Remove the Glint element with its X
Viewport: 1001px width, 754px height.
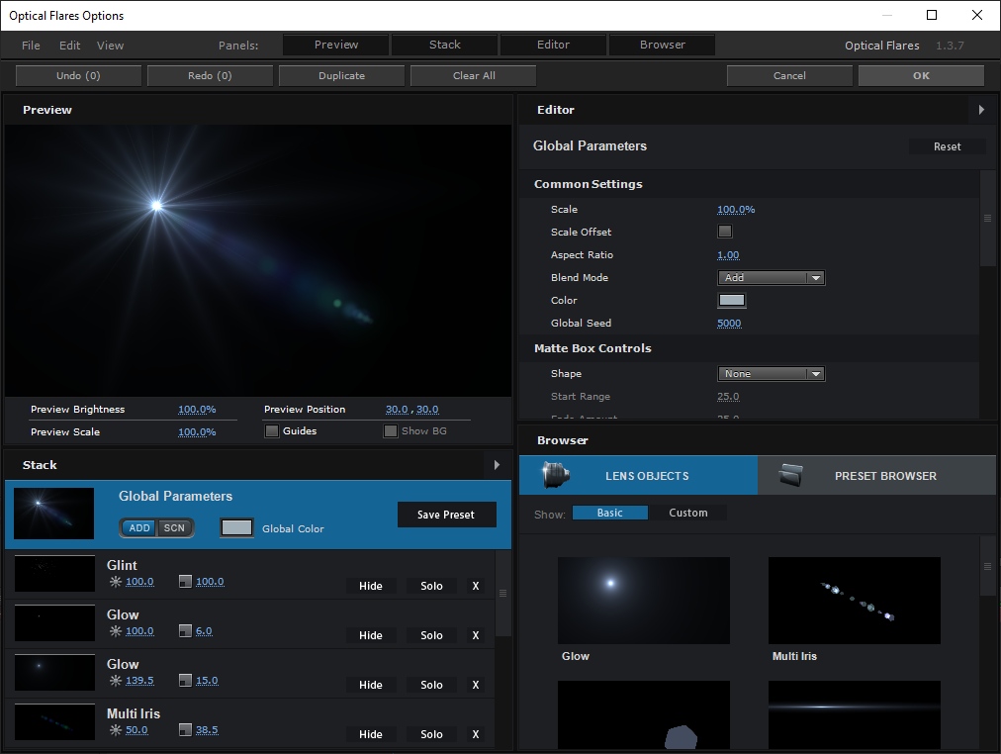[x=476, y=586]
